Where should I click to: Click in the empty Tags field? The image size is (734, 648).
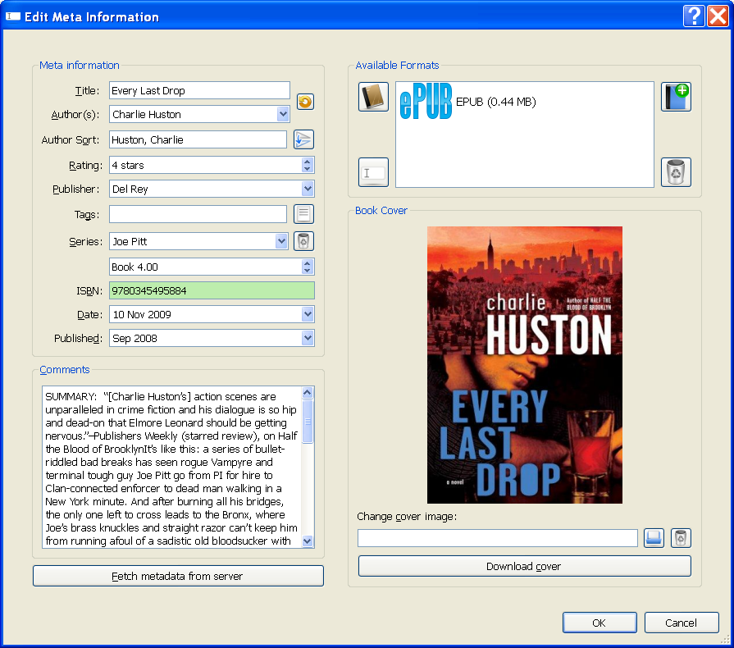click(198, 214)
